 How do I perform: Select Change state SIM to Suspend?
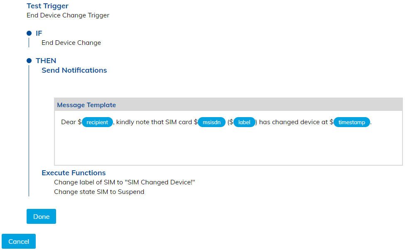click(x=99, y=192)
